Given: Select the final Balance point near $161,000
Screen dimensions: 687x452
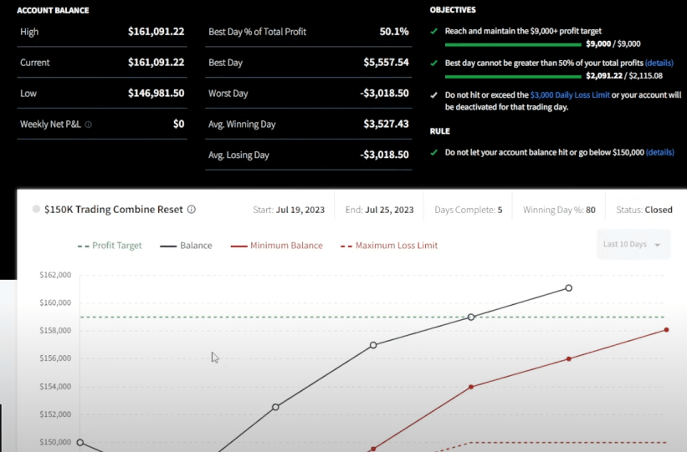Looking at the screenshot, I should (568, 288).
